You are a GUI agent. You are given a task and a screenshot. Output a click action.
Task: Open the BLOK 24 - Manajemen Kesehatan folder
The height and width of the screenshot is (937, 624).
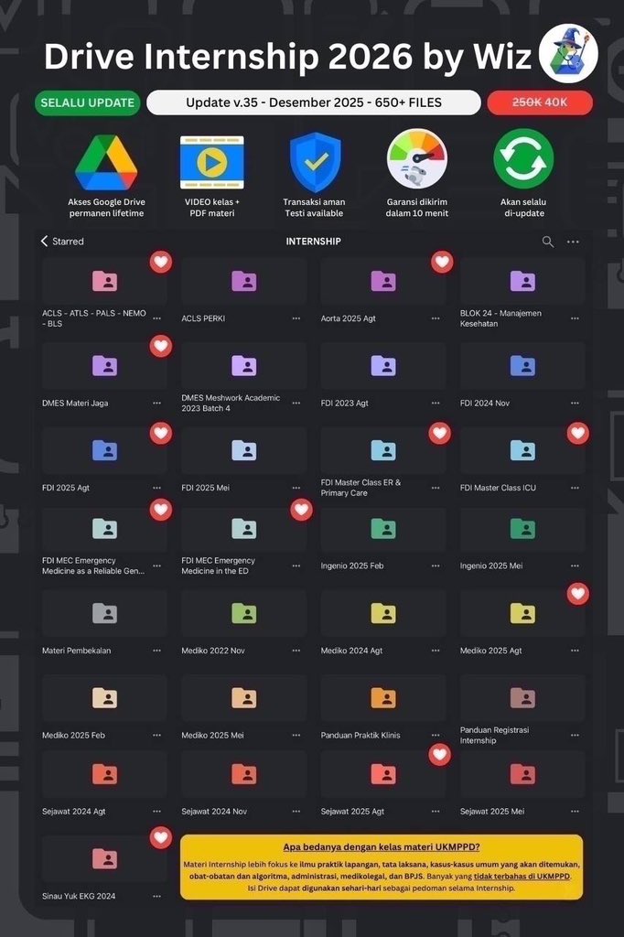pyautogui.click(x=522, y=292)
